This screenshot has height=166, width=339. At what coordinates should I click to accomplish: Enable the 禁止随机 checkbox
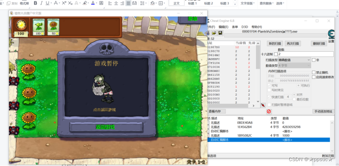pos(314,72)
